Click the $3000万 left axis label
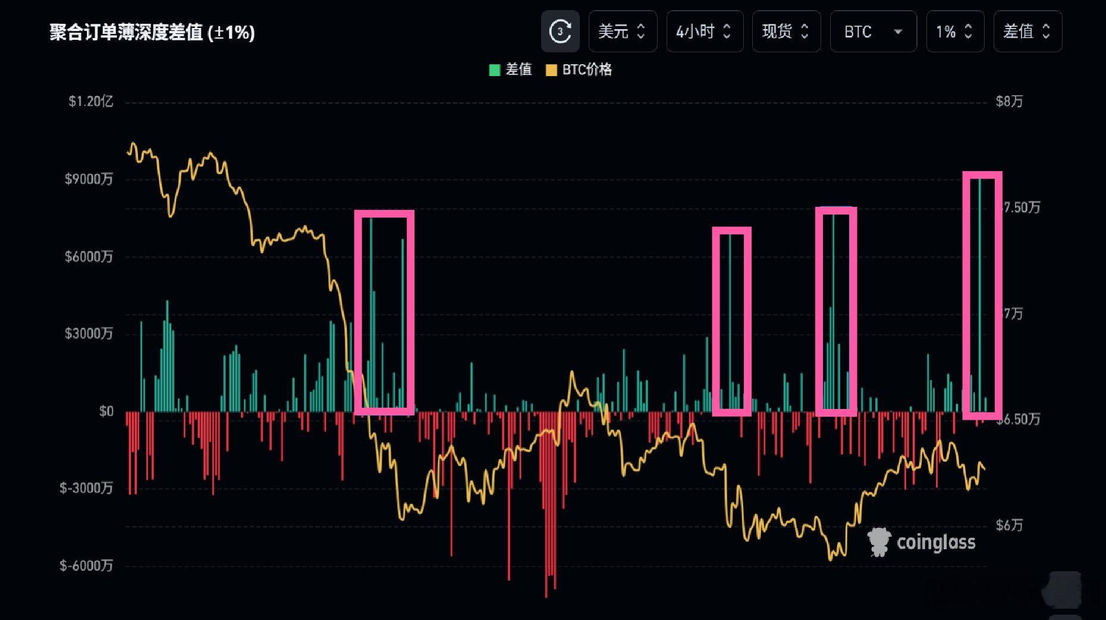Screen dimensions: 1106x620 [89, 333]
